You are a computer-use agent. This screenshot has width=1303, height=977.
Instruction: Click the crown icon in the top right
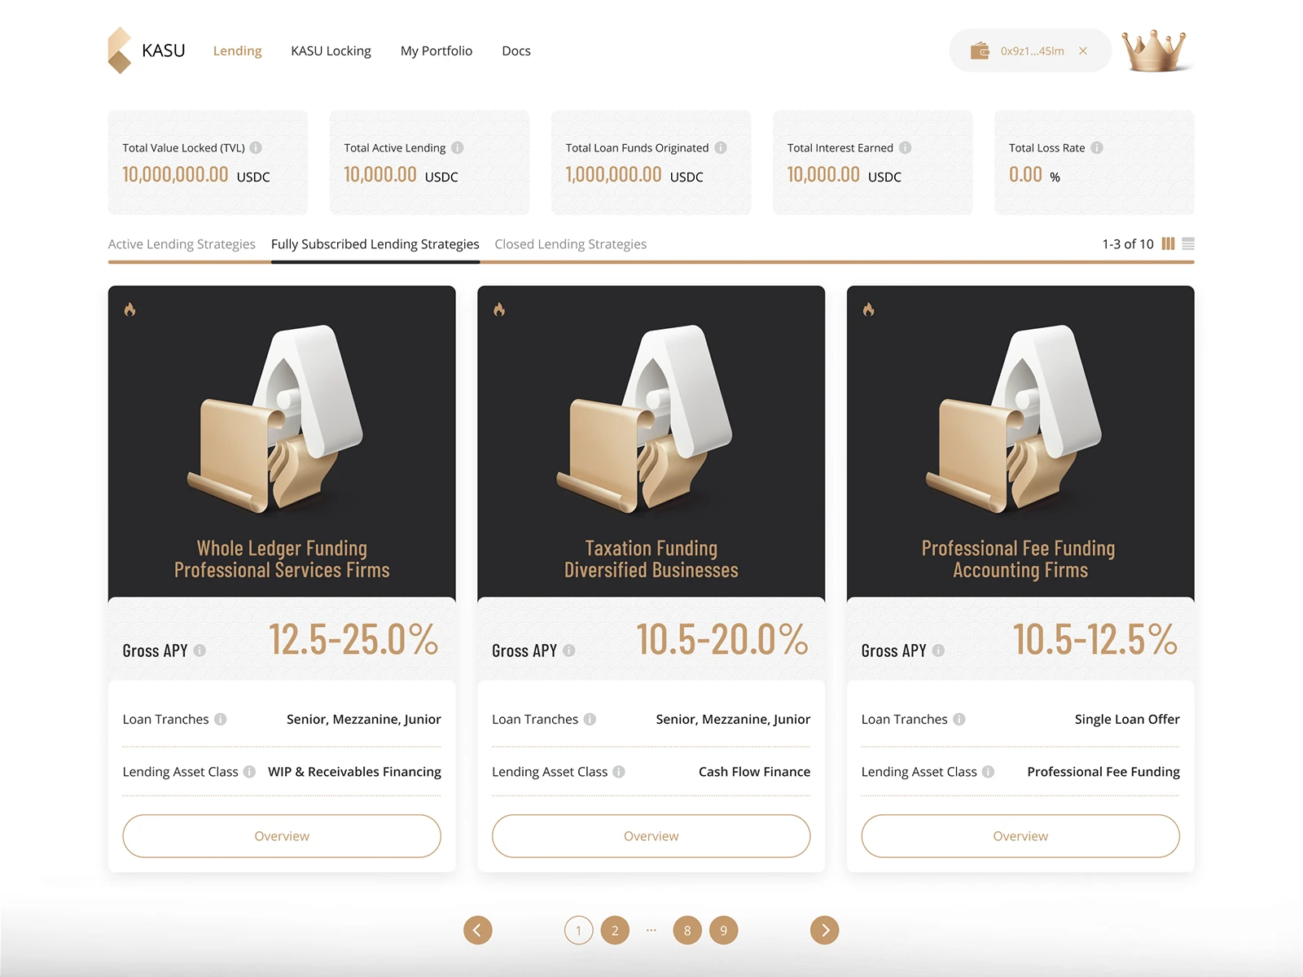(1154, 50)
